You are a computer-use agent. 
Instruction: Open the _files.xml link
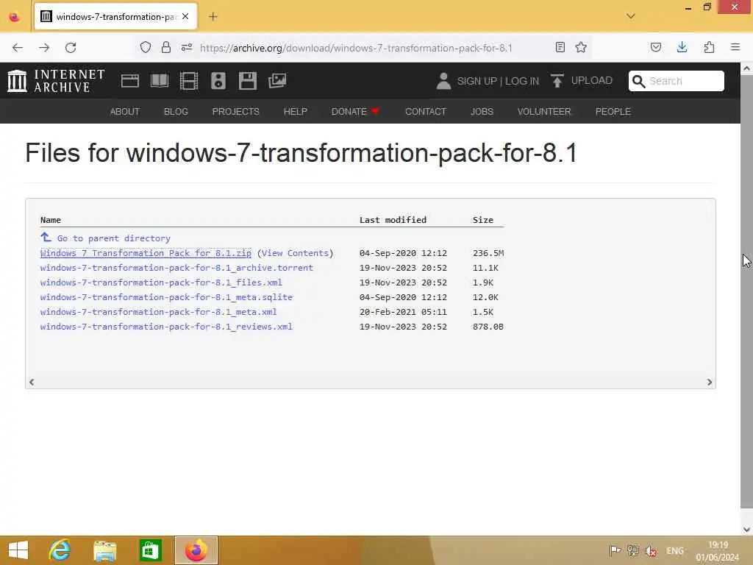pyautogui.click(x=161, y=282)
